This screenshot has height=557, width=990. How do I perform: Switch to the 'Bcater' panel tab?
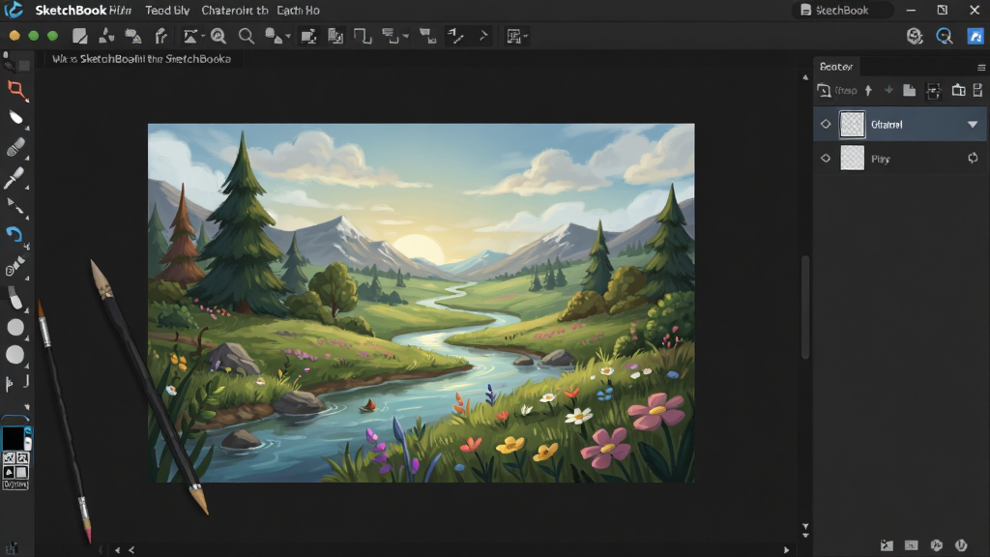pos(836,67)
